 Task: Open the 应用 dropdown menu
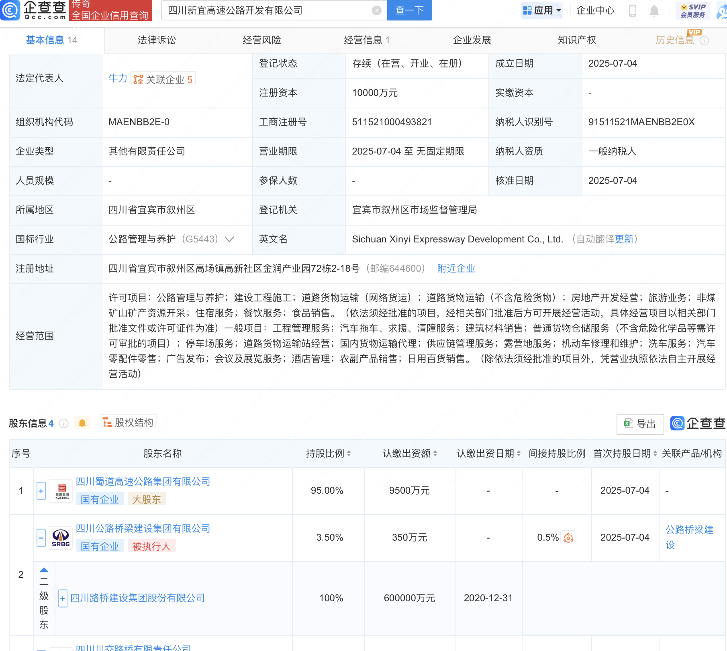click(542, 10)
